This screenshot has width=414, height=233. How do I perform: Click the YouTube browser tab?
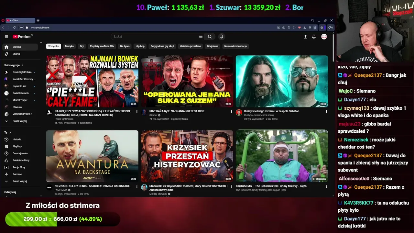click(20, 20)
